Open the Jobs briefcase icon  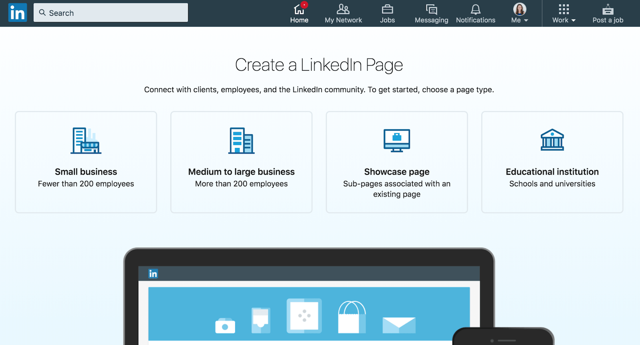pos(387,9)
